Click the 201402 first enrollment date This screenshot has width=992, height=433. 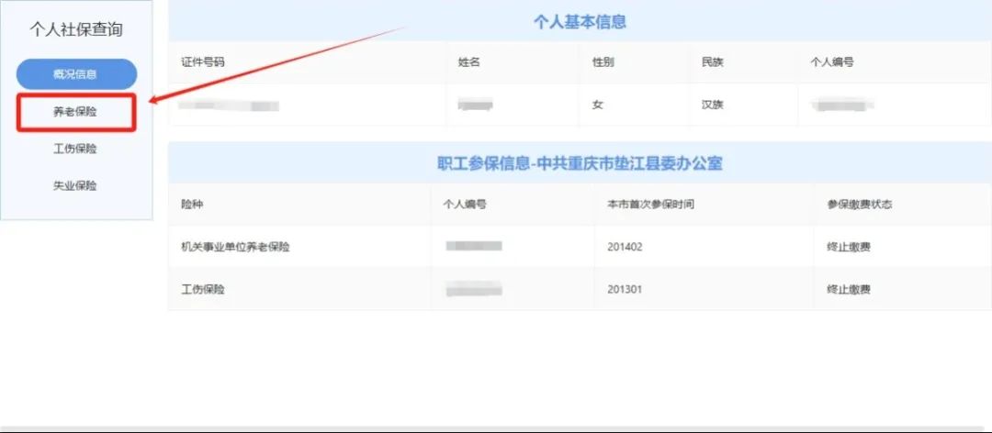(625, 247)
